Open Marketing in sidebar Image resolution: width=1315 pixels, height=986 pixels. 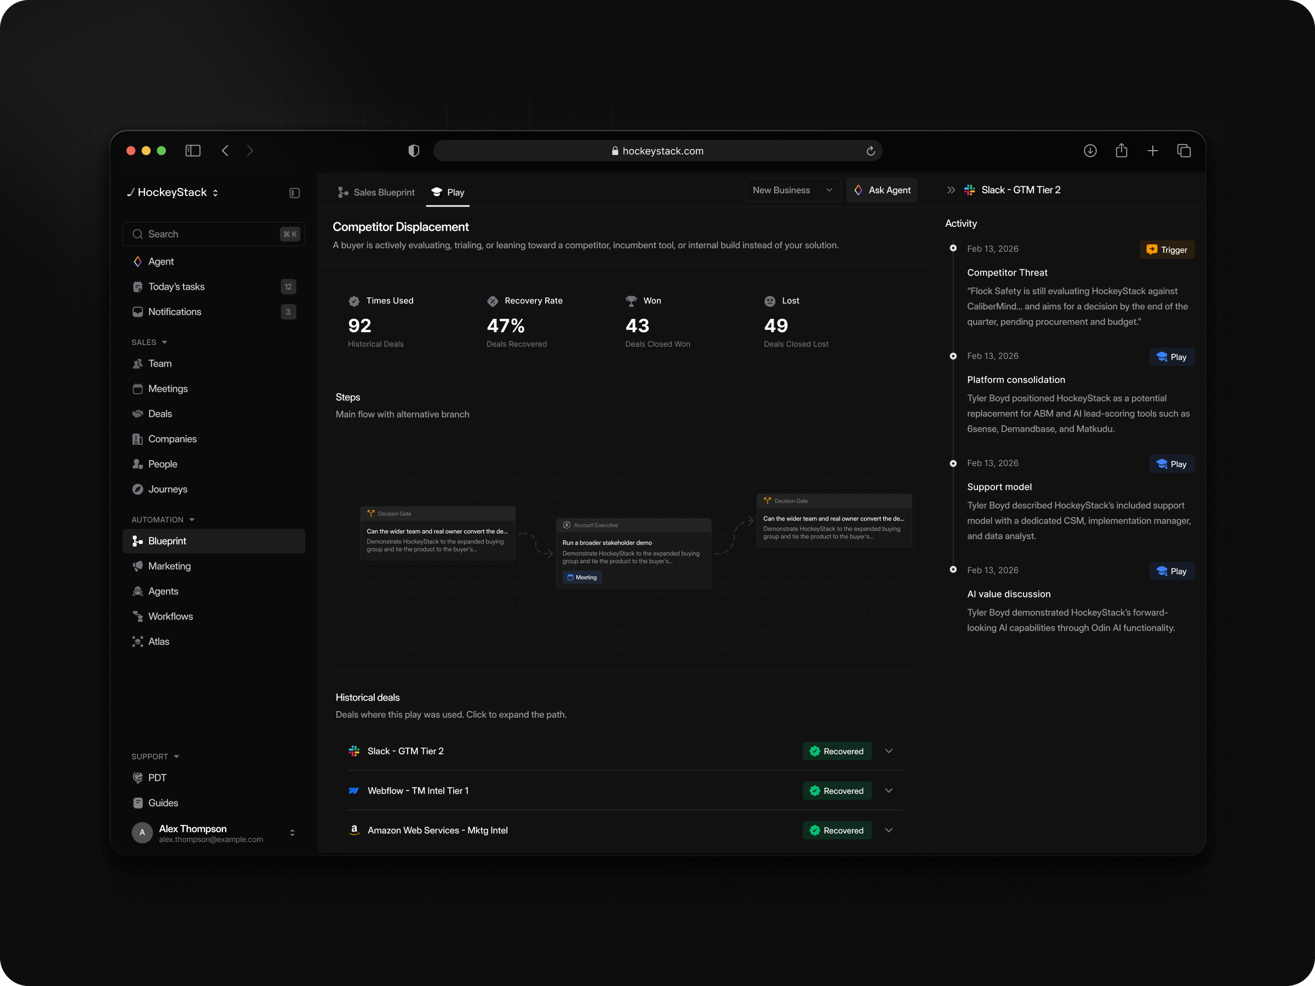point(214,566)
